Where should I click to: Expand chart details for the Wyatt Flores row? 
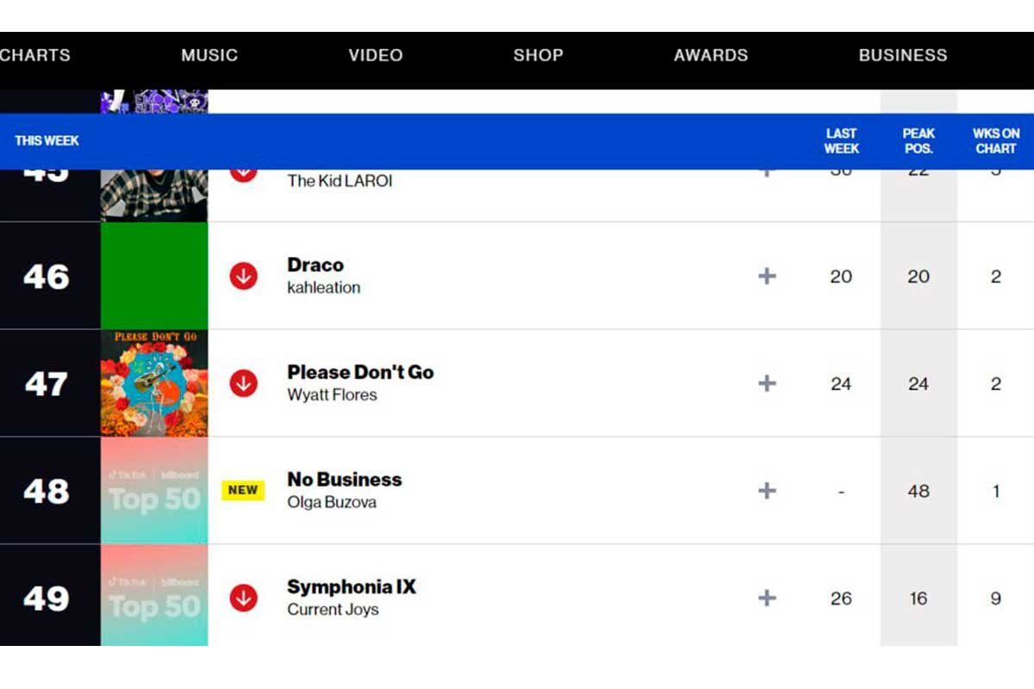click(766, 383)
